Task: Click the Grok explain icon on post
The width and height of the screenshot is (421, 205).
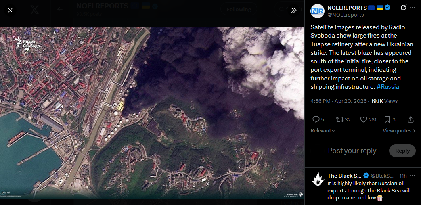Action: (x=403, y=8)
